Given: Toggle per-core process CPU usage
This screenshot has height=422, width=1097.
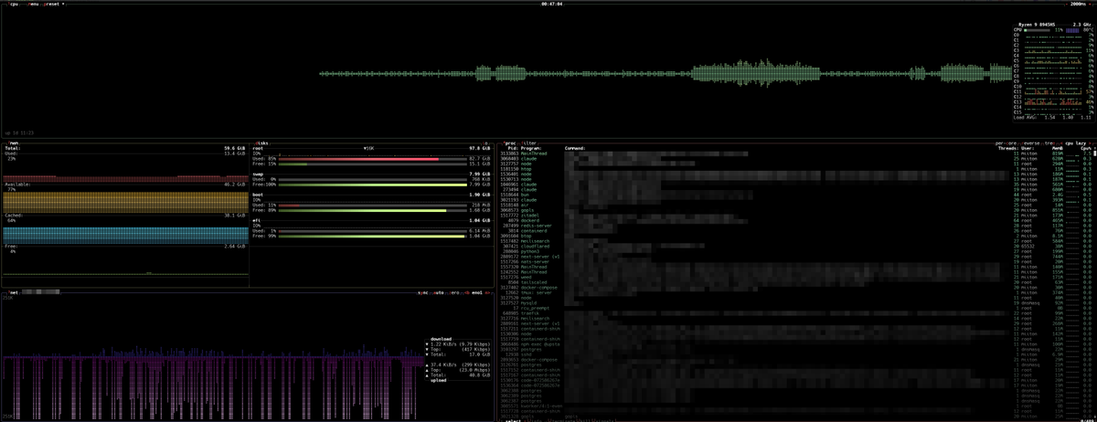Looking at the screenshot, I should [1004, 142].
